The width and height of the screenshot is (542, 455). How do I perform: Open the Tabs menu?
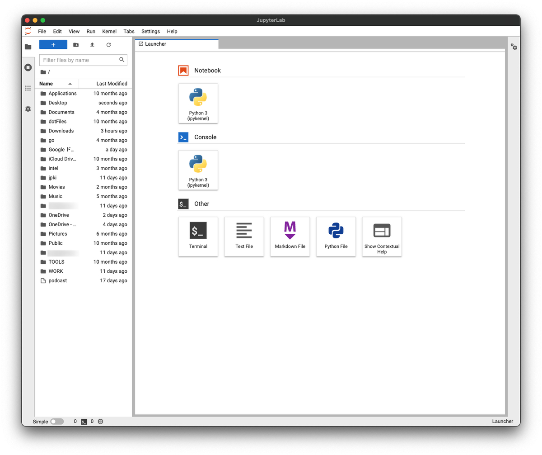(x=129, y=32)
